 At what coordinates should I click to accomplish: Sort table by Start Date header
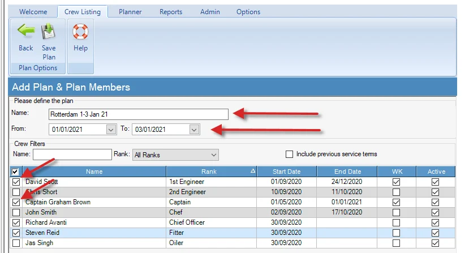coord(286,171)
